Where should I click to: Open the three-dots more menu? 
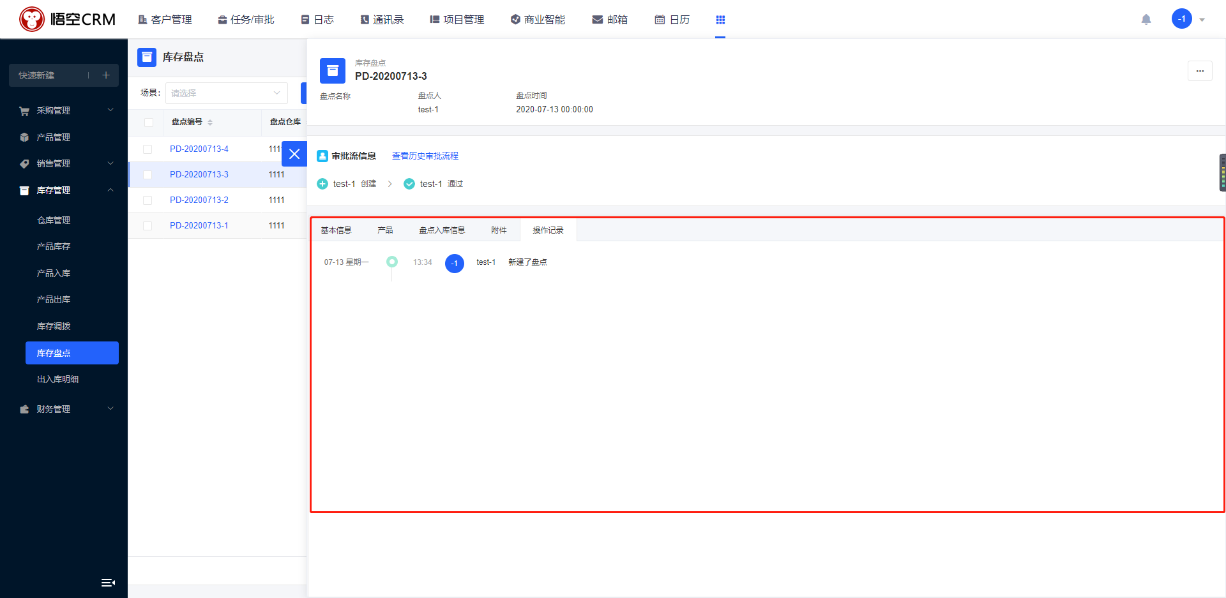[x=1200, y=71]
